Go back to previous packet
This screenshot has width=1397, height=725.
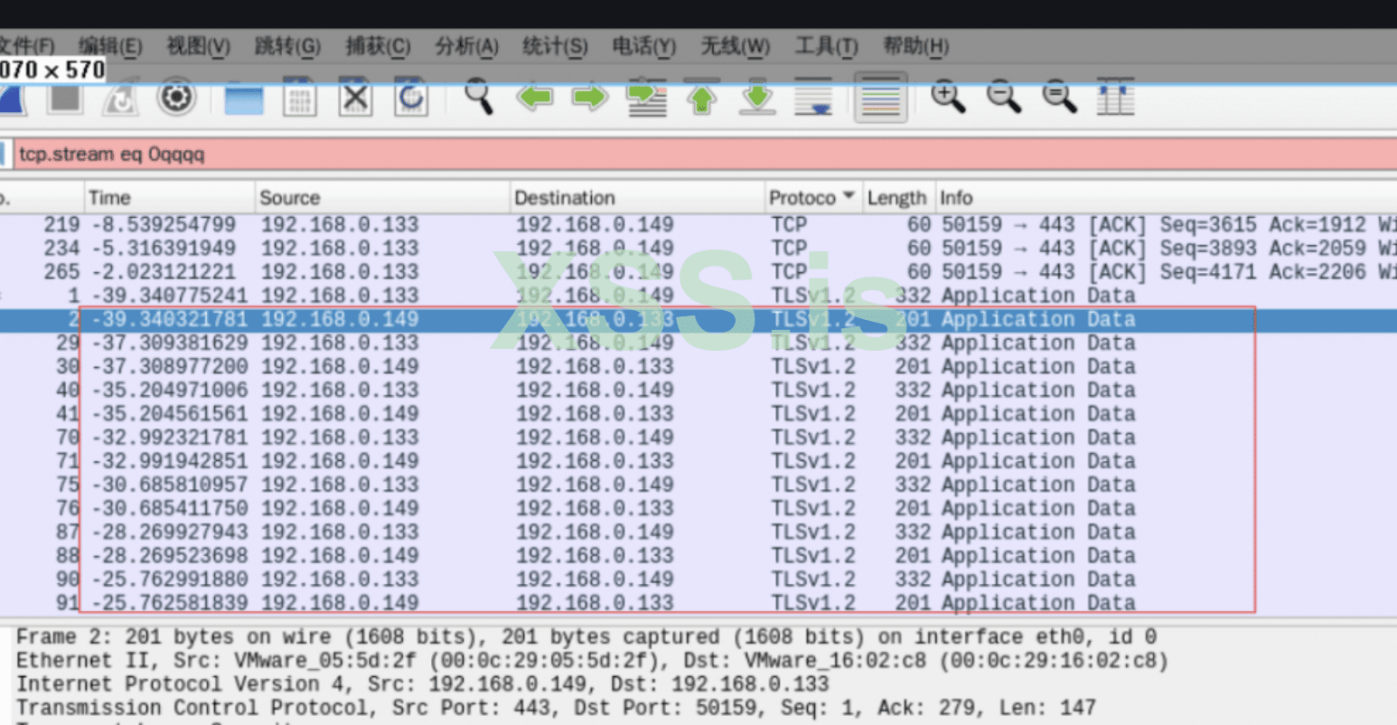click(534, 97)
